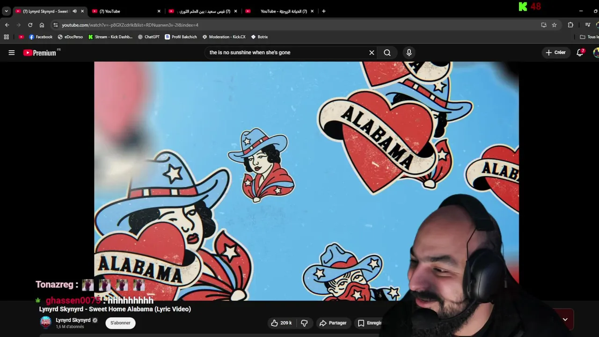
Task: Open Lynyrd Skynyrd channel avatar
Action: 45,322
